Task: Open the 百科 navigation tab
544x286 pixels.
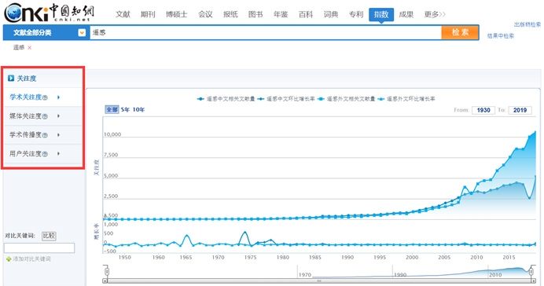Action: click(306, 14)
